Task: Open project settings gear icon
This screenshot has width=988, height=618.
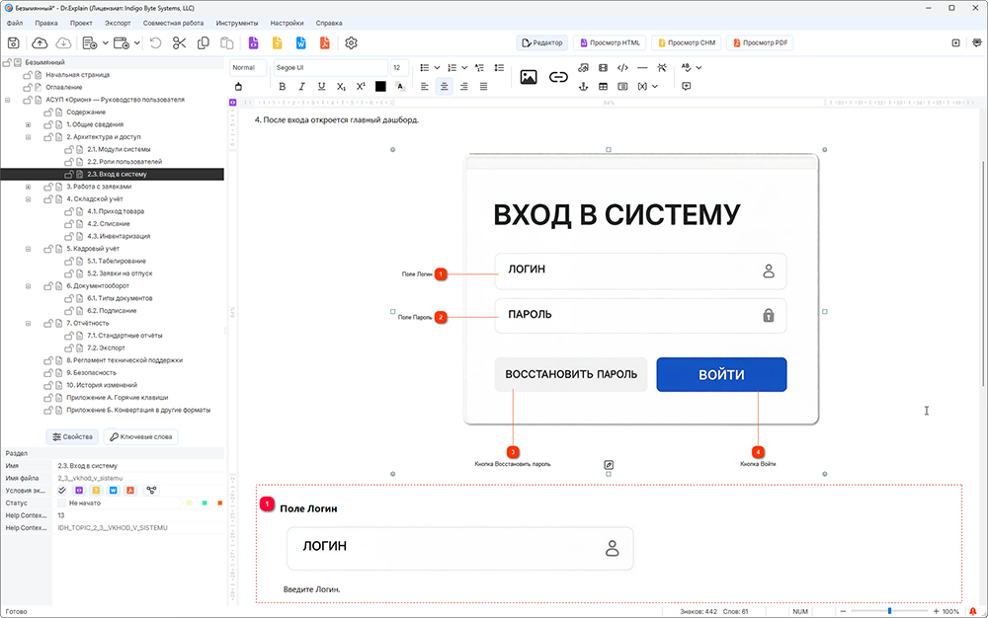Action: pos(351,42)
